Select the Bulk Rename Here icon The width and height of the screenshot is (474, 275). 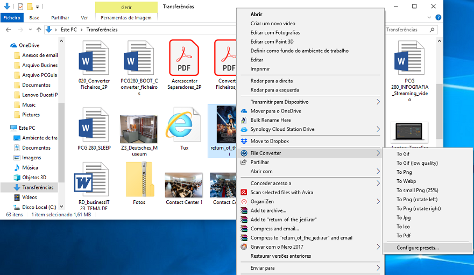(244, 120)
